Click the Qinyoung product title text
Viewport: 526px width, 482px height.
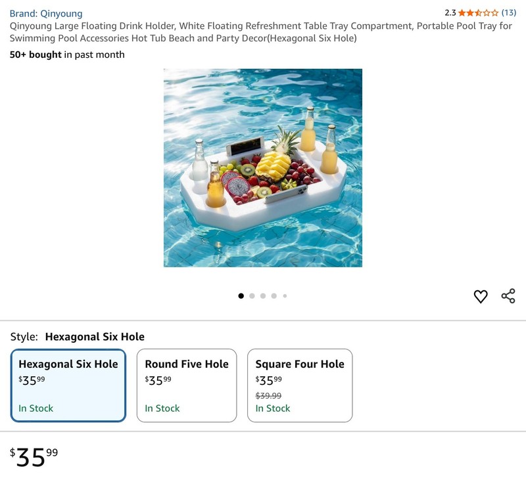click(260, 32)
